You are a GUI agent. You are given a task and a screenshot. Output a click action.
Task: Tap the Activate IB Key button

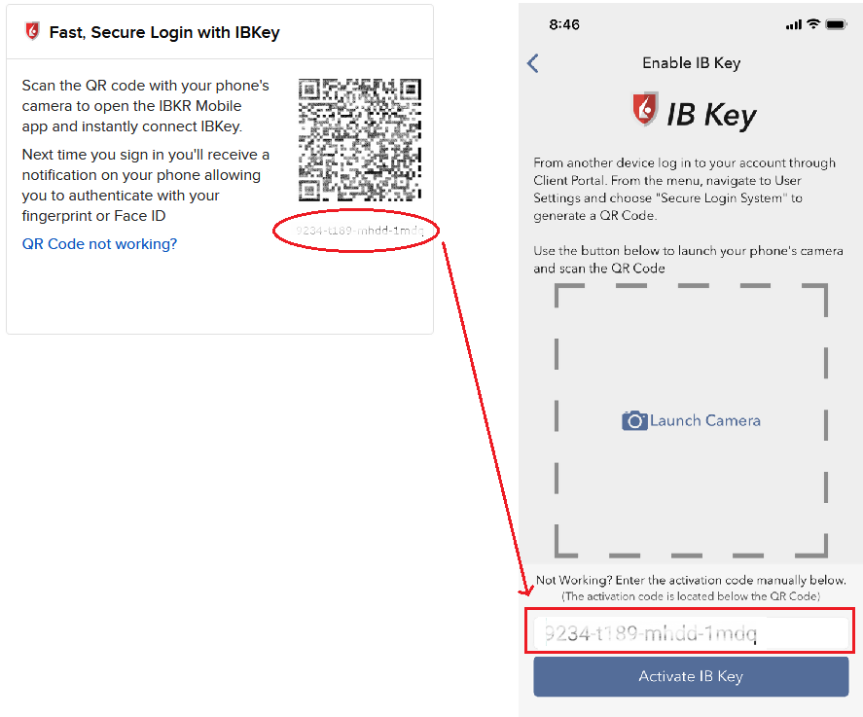(691, 676)
